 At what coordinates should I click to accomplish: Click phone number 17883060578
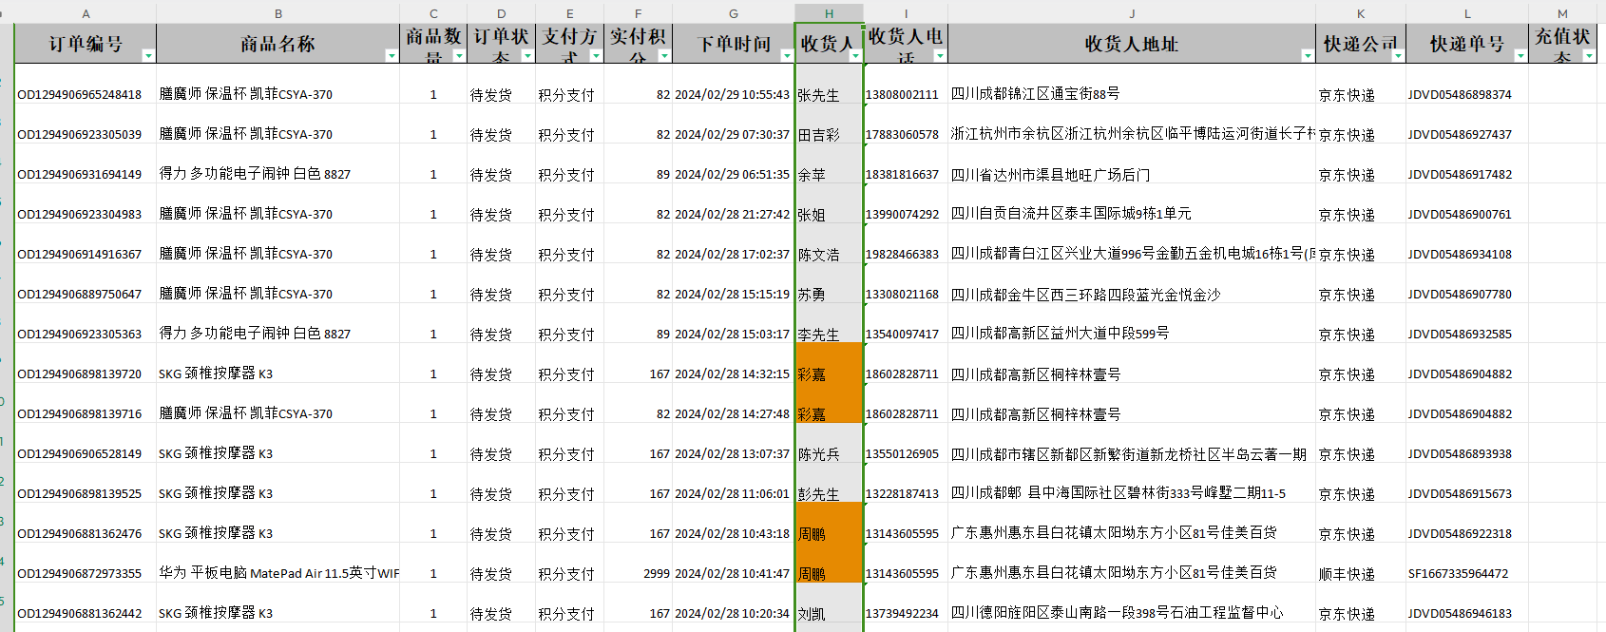(x=902, y=135)
